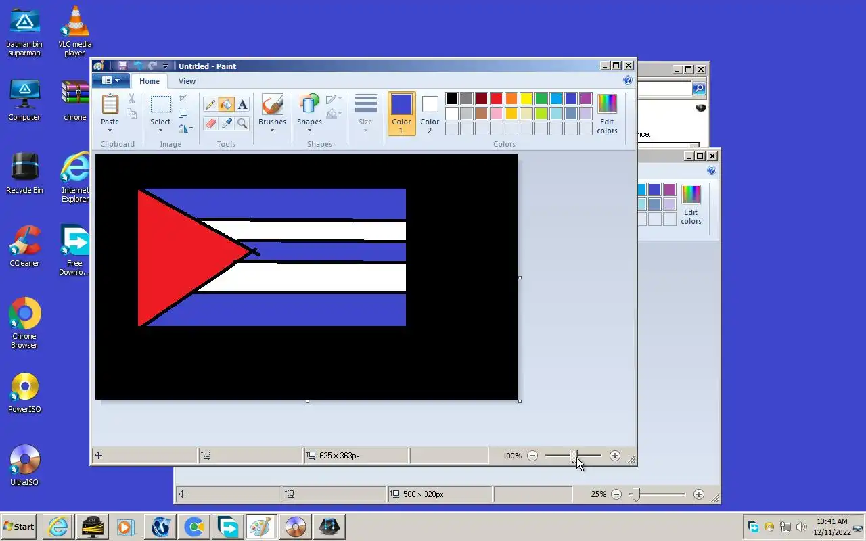Click the Paste clipboard icon

click(x=110, y=104)
